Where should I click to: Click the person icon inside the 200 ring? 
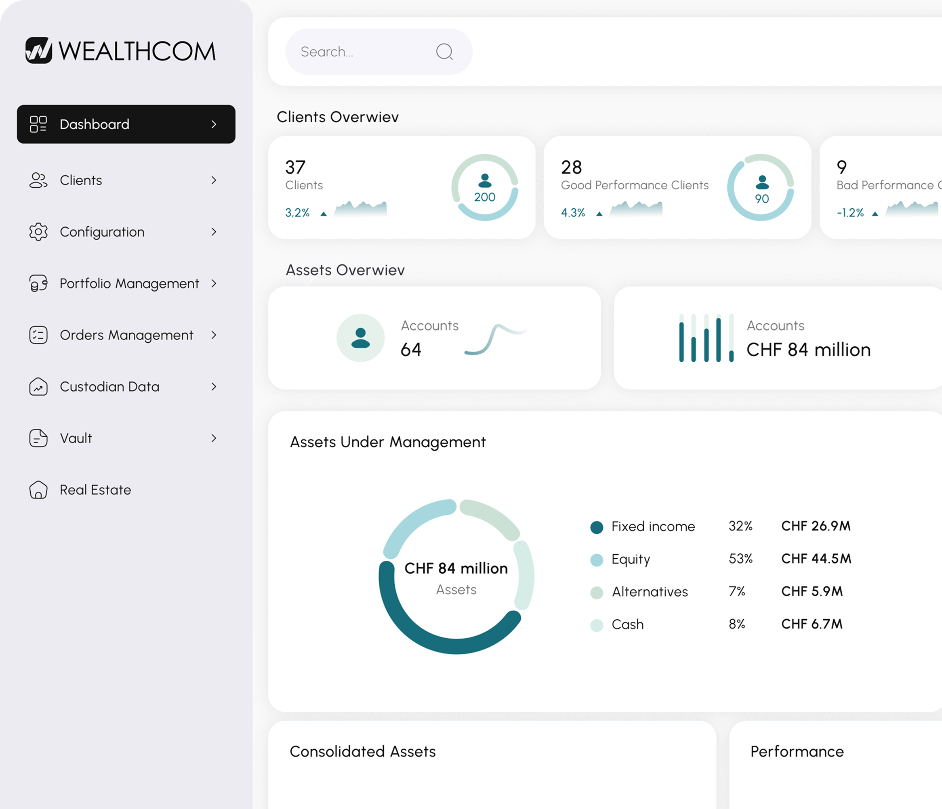pyautogui.click(x=485, y=181)
